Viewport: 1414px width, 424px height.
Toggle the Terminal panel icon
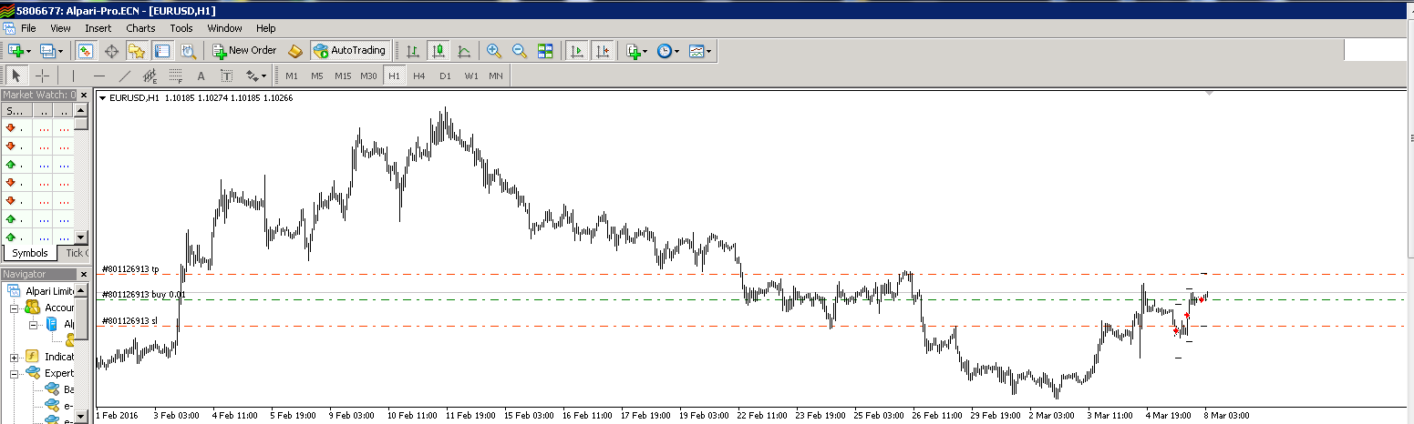click(x=162, y=51)
